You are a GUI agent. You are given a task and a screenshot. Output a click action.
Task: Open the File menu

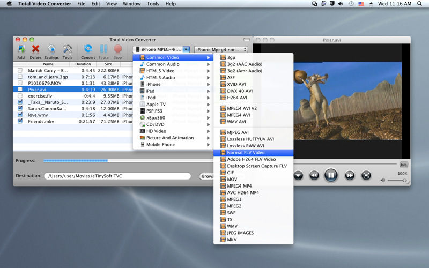click(x=82, y=4)
